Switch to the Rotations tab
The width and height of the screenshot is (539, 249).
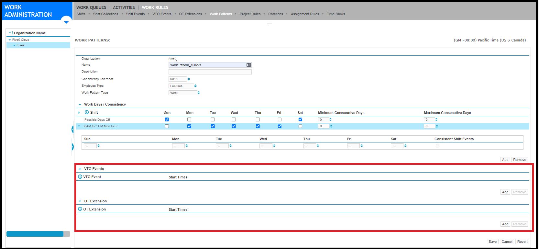click(276, 14)
